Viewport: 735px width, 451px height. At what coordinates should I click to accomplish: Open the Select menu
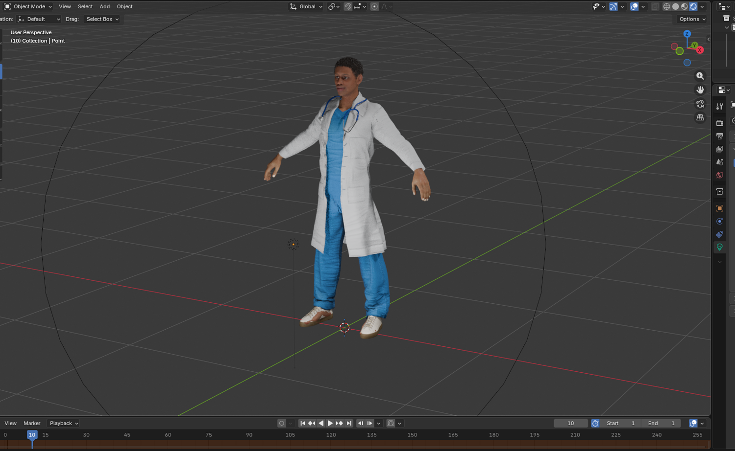pyautogui.click(x=85, y=6)
